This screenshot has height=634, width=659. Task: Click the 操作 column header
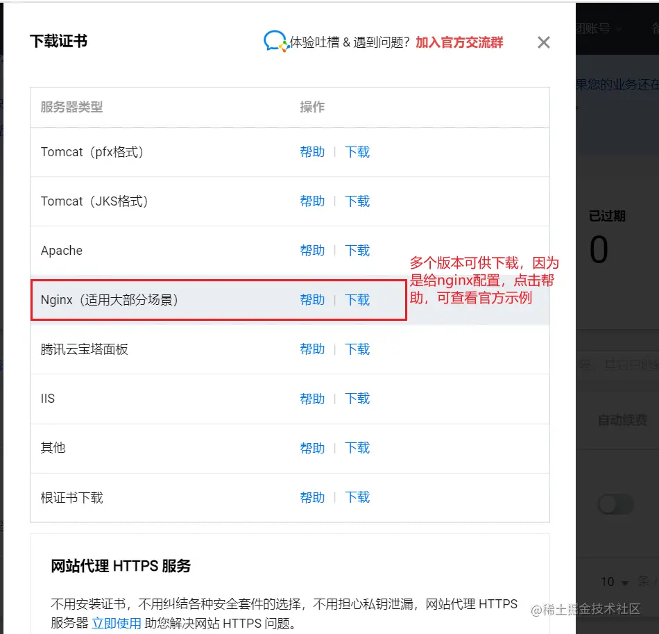click(312, 107)
